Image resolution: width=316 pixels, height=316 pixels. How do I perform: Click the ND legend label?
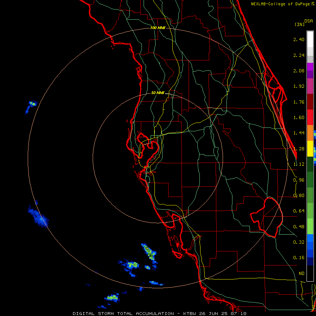pyautogui.click(x=302, y=274)
